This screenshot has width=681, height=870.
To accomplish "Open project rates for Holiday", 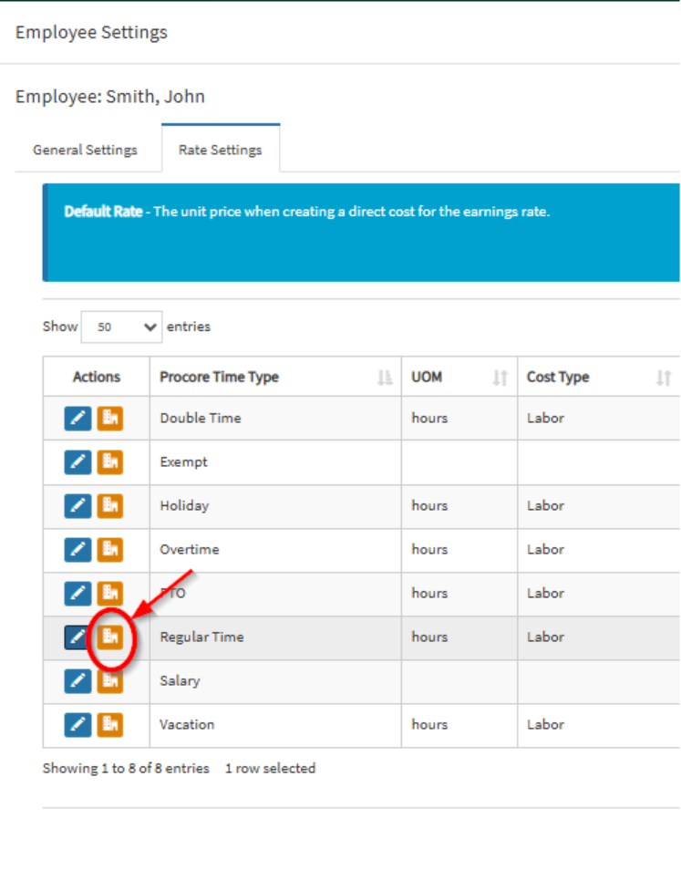I will tap(109, 506).
